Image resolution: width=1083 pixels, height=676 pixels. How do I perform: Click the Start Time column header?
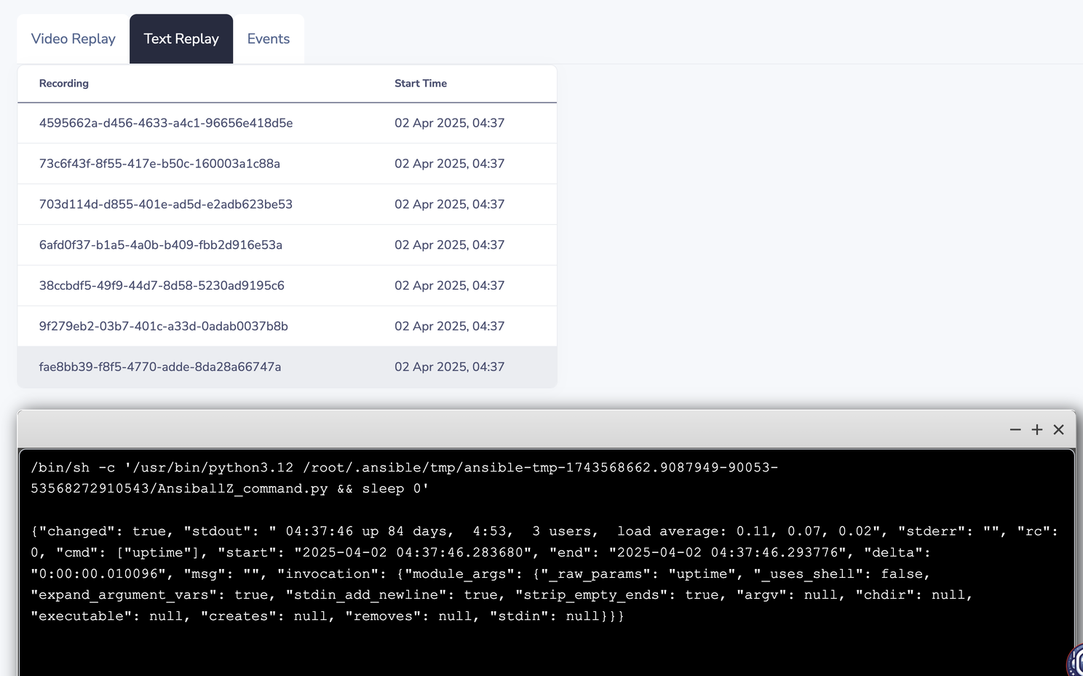point(421,84)
